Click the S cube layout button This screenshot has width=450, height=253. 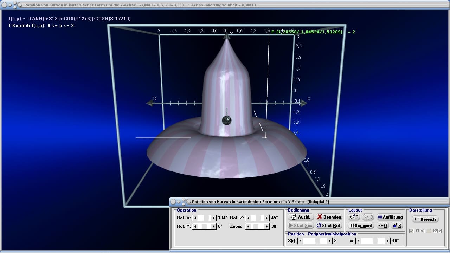(397, 226)
